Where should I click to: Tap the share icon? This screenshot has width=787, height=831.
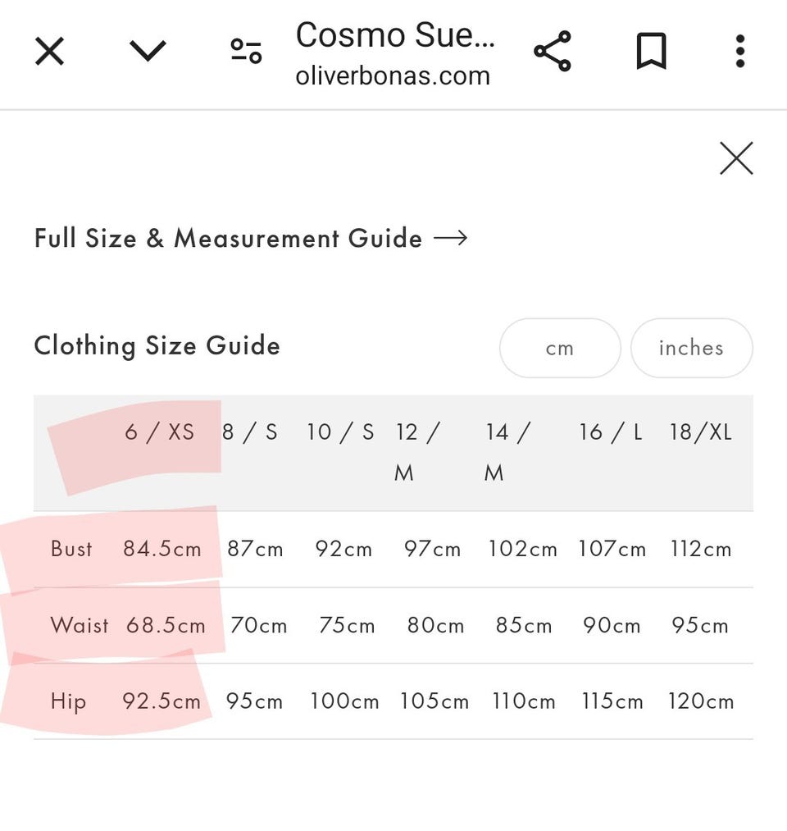point(553,52)
